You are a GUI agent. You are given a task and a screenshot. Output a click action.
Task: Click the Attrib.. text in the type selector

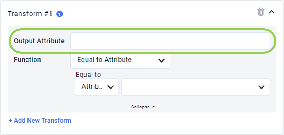pos(92,86)
